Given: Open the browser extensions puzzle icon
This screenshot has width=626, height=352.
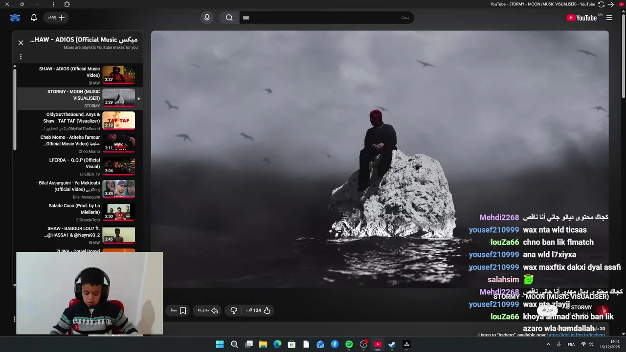Looking at the screenshot, I should (x=67, y=4).
